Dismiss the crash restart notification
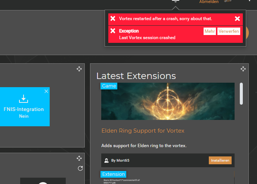This screenshot has height=184, width=257. point(237,19)
